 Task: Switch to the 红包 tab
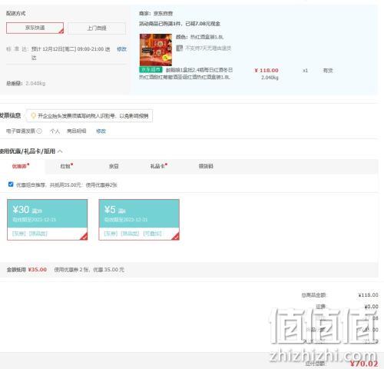click(67, 166)
